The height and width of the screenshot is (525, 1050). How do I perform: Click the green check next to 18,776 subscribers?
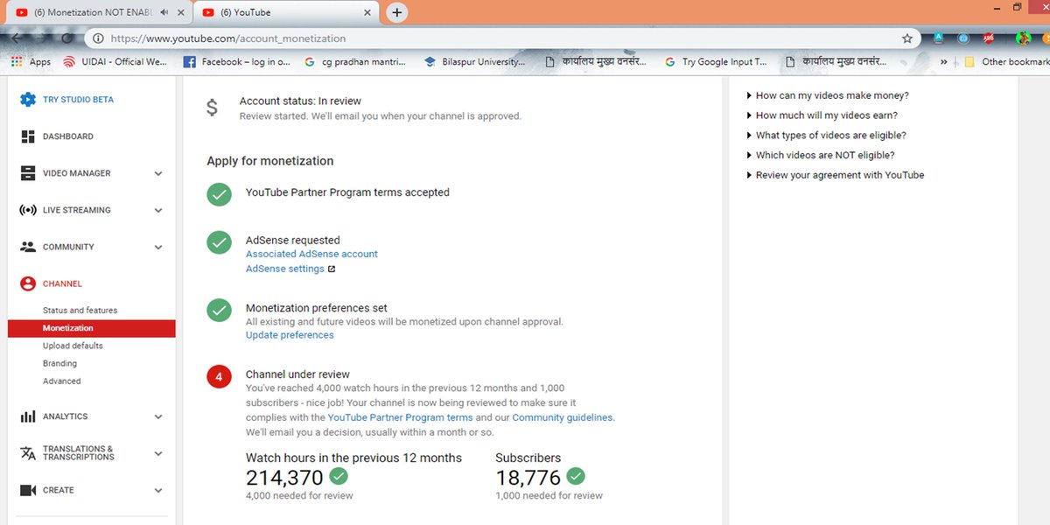[x=575, y=477]
